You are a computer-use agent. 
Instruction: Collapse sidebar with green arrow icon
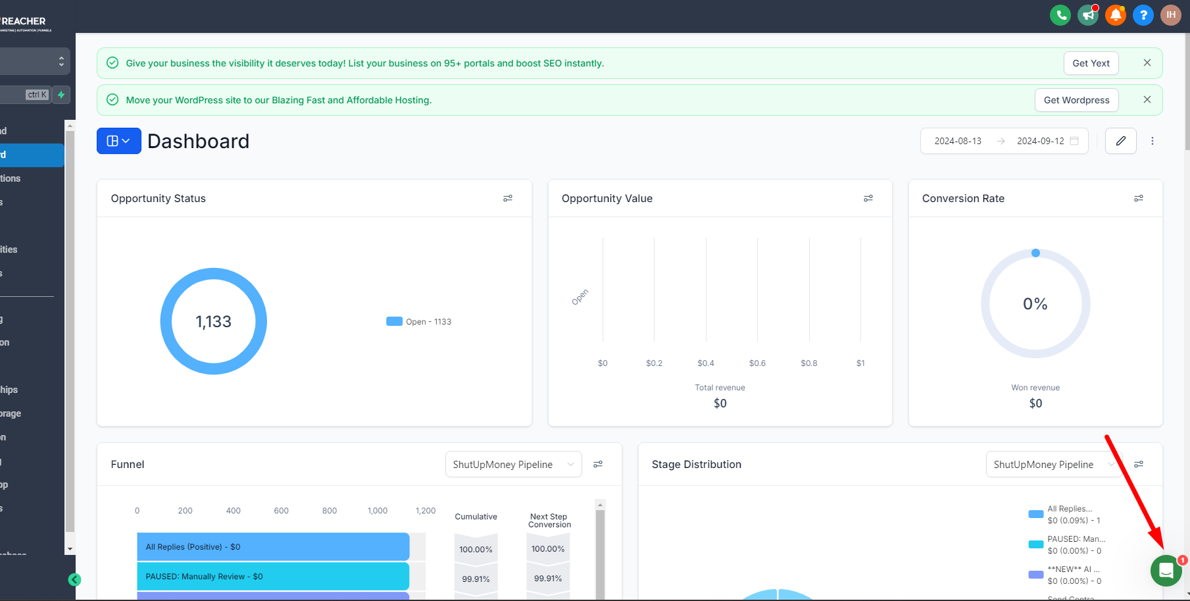74,580
